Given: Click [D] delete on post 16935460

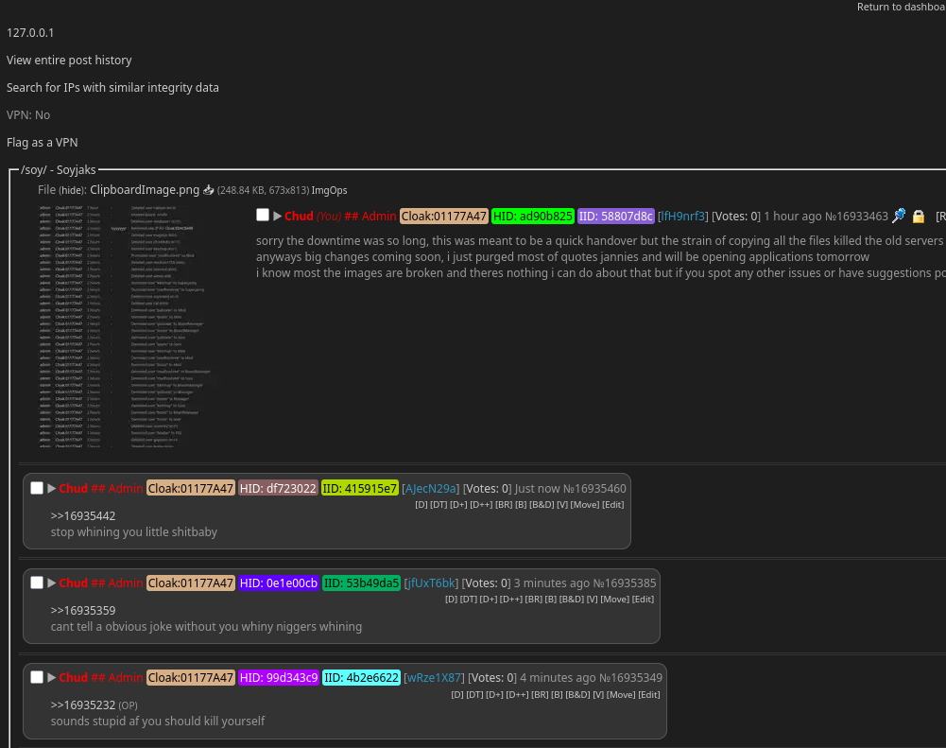Looking at the screenshot, I should coord(421,505).
